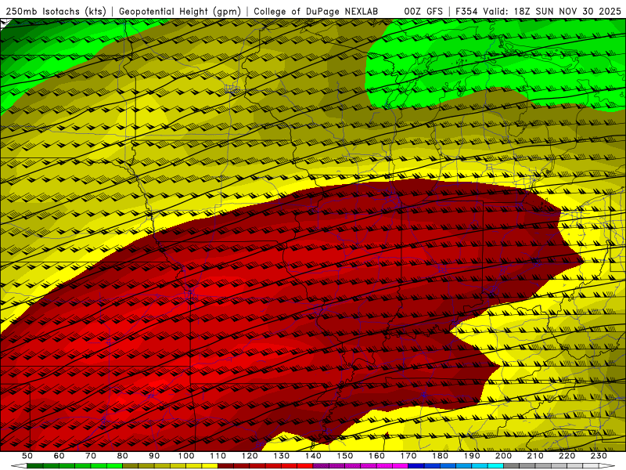Click the '00Z GFS' model run label
The image size is (626, 470).
[423, 11]
